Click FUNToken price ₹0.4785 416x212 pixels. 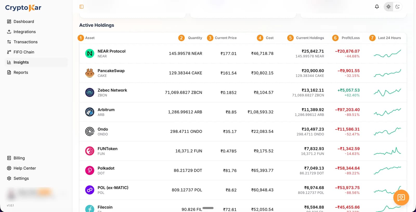click(229, 151)
